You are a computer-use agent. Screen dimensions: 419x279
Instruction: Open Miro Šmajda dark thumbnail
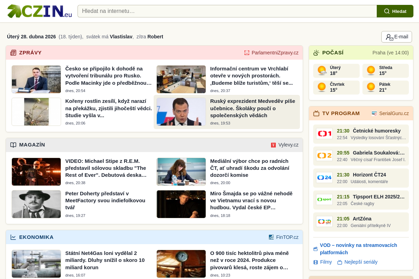point(181,204)
